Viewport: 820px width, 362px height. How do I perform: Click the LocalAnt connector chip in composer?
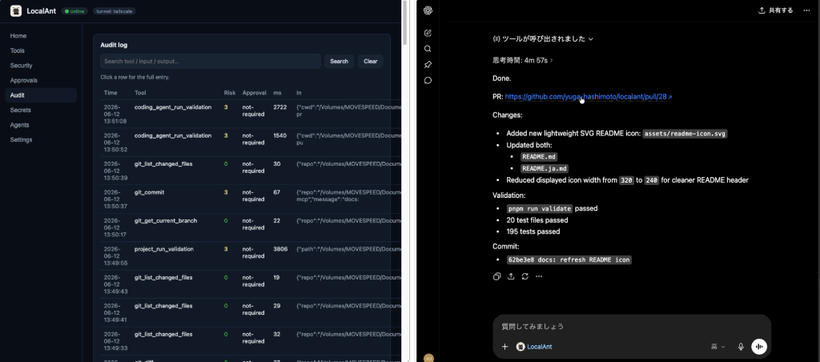(x=534, y=346)
